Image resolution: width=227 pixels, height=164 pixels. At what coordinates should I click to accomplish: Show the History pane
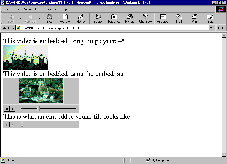[130, 18]
